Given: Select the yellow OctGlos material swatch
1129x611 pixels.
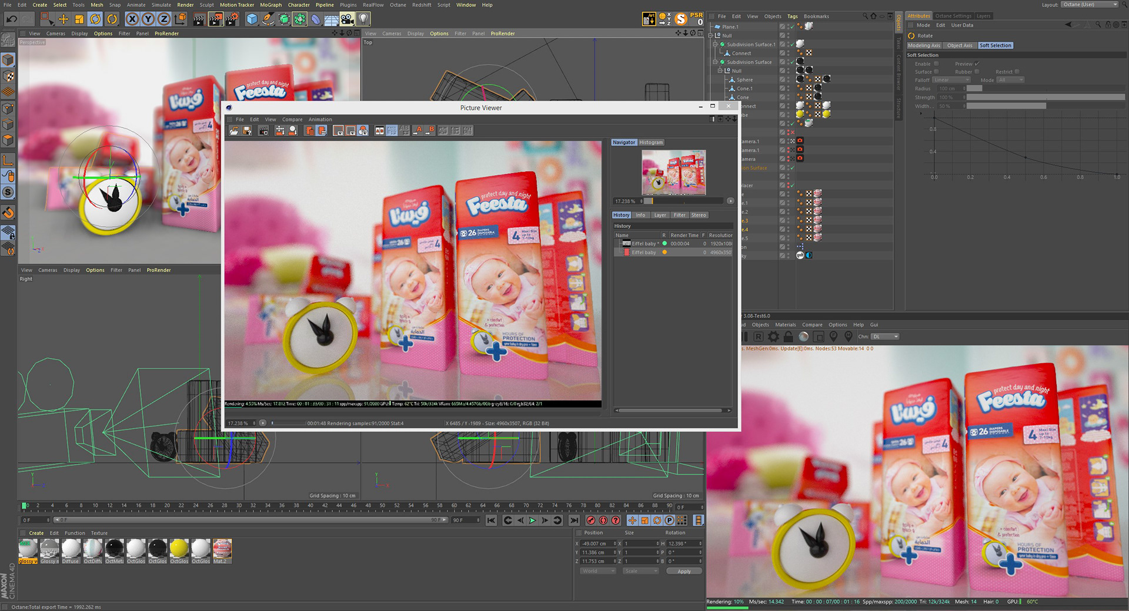Looking at the screenshot, I should (179, 551).
